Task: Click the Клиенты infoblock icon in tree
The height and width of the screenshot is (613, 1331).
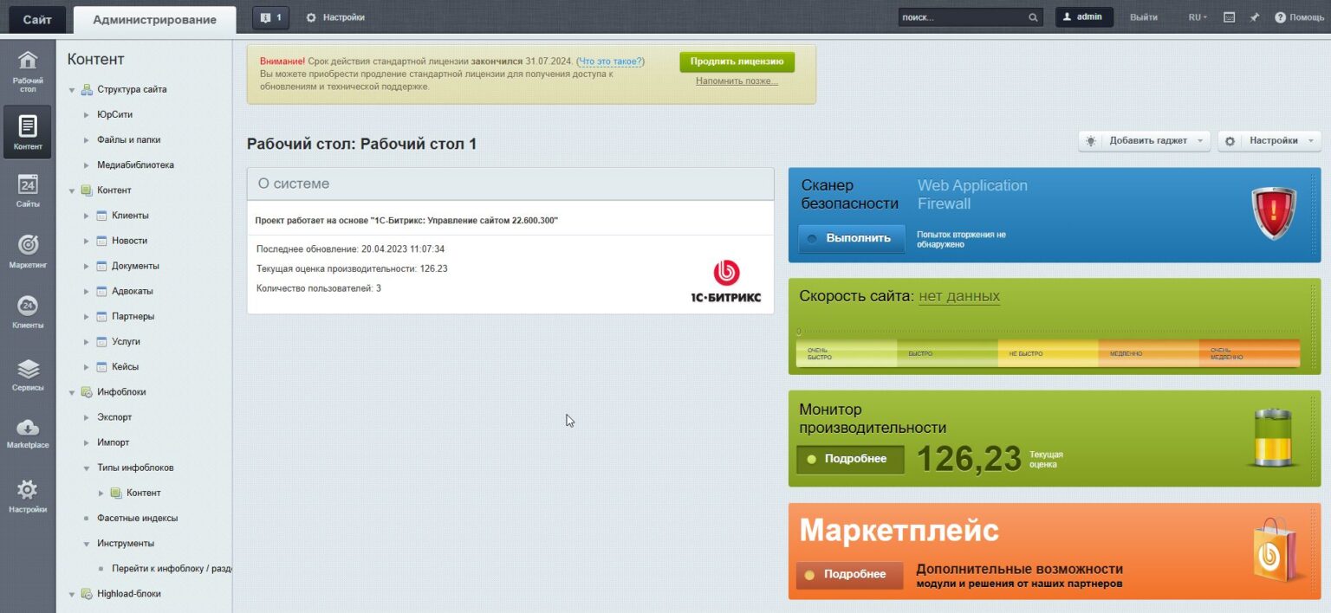Action: click(101, 216)
